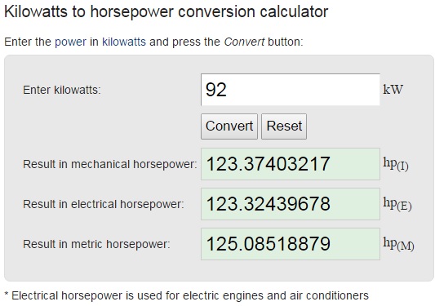Click the 'Result in electrical horsepower:' label
This screenshot has width=435, height=306.
point(104,204)
